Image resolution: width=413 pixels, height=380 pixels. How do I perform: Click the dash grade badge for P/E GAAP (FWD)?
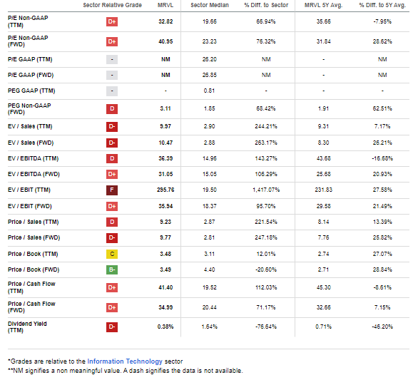coord(112,75)
